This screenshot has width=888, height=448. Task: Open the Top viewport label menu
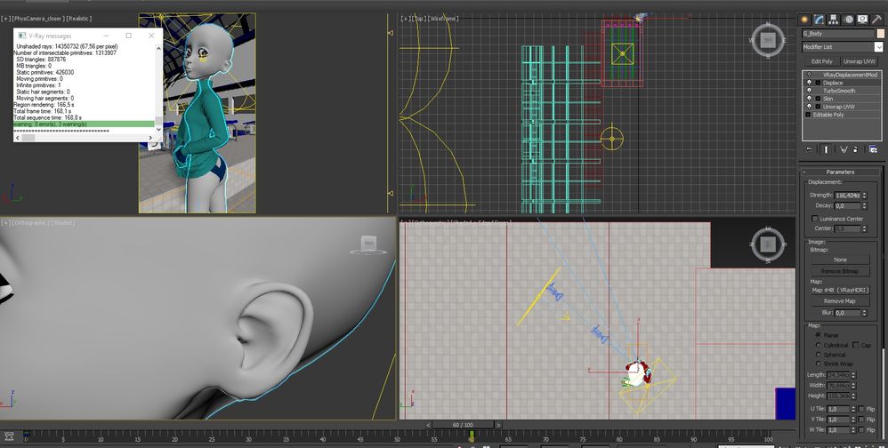coord(420,19)
